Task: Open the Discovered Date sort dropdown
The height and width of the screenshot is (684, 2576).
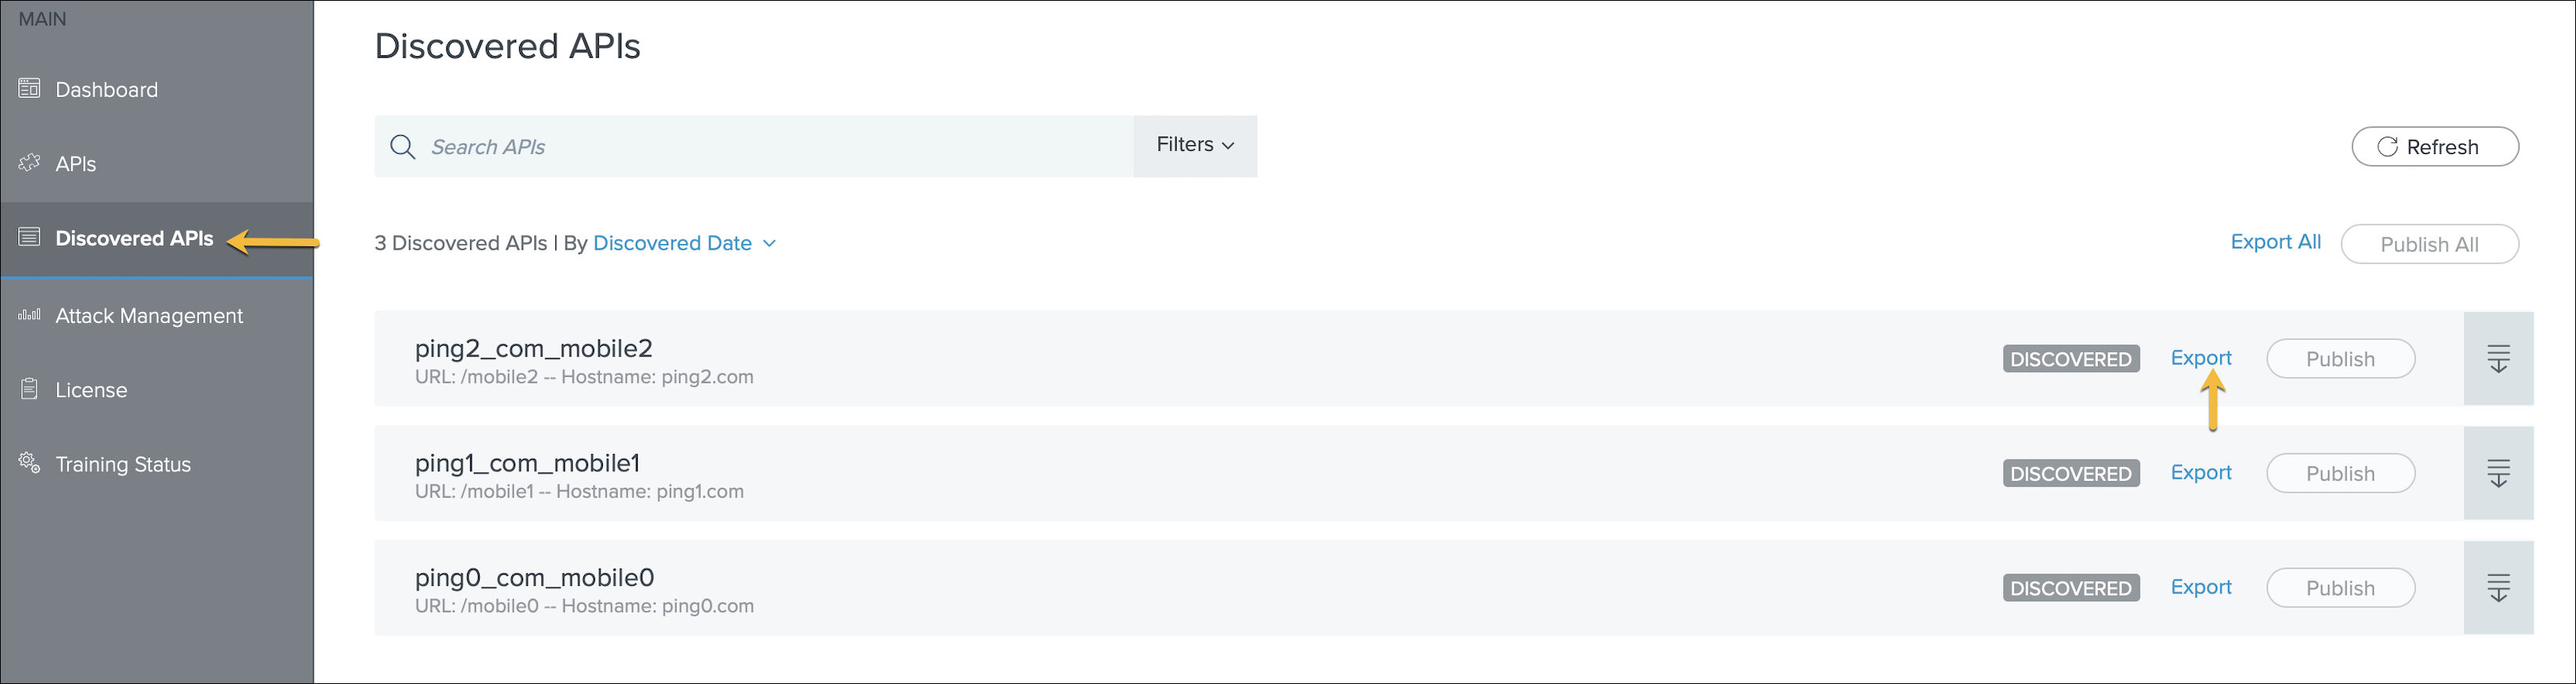Action: tap(684, 243)
